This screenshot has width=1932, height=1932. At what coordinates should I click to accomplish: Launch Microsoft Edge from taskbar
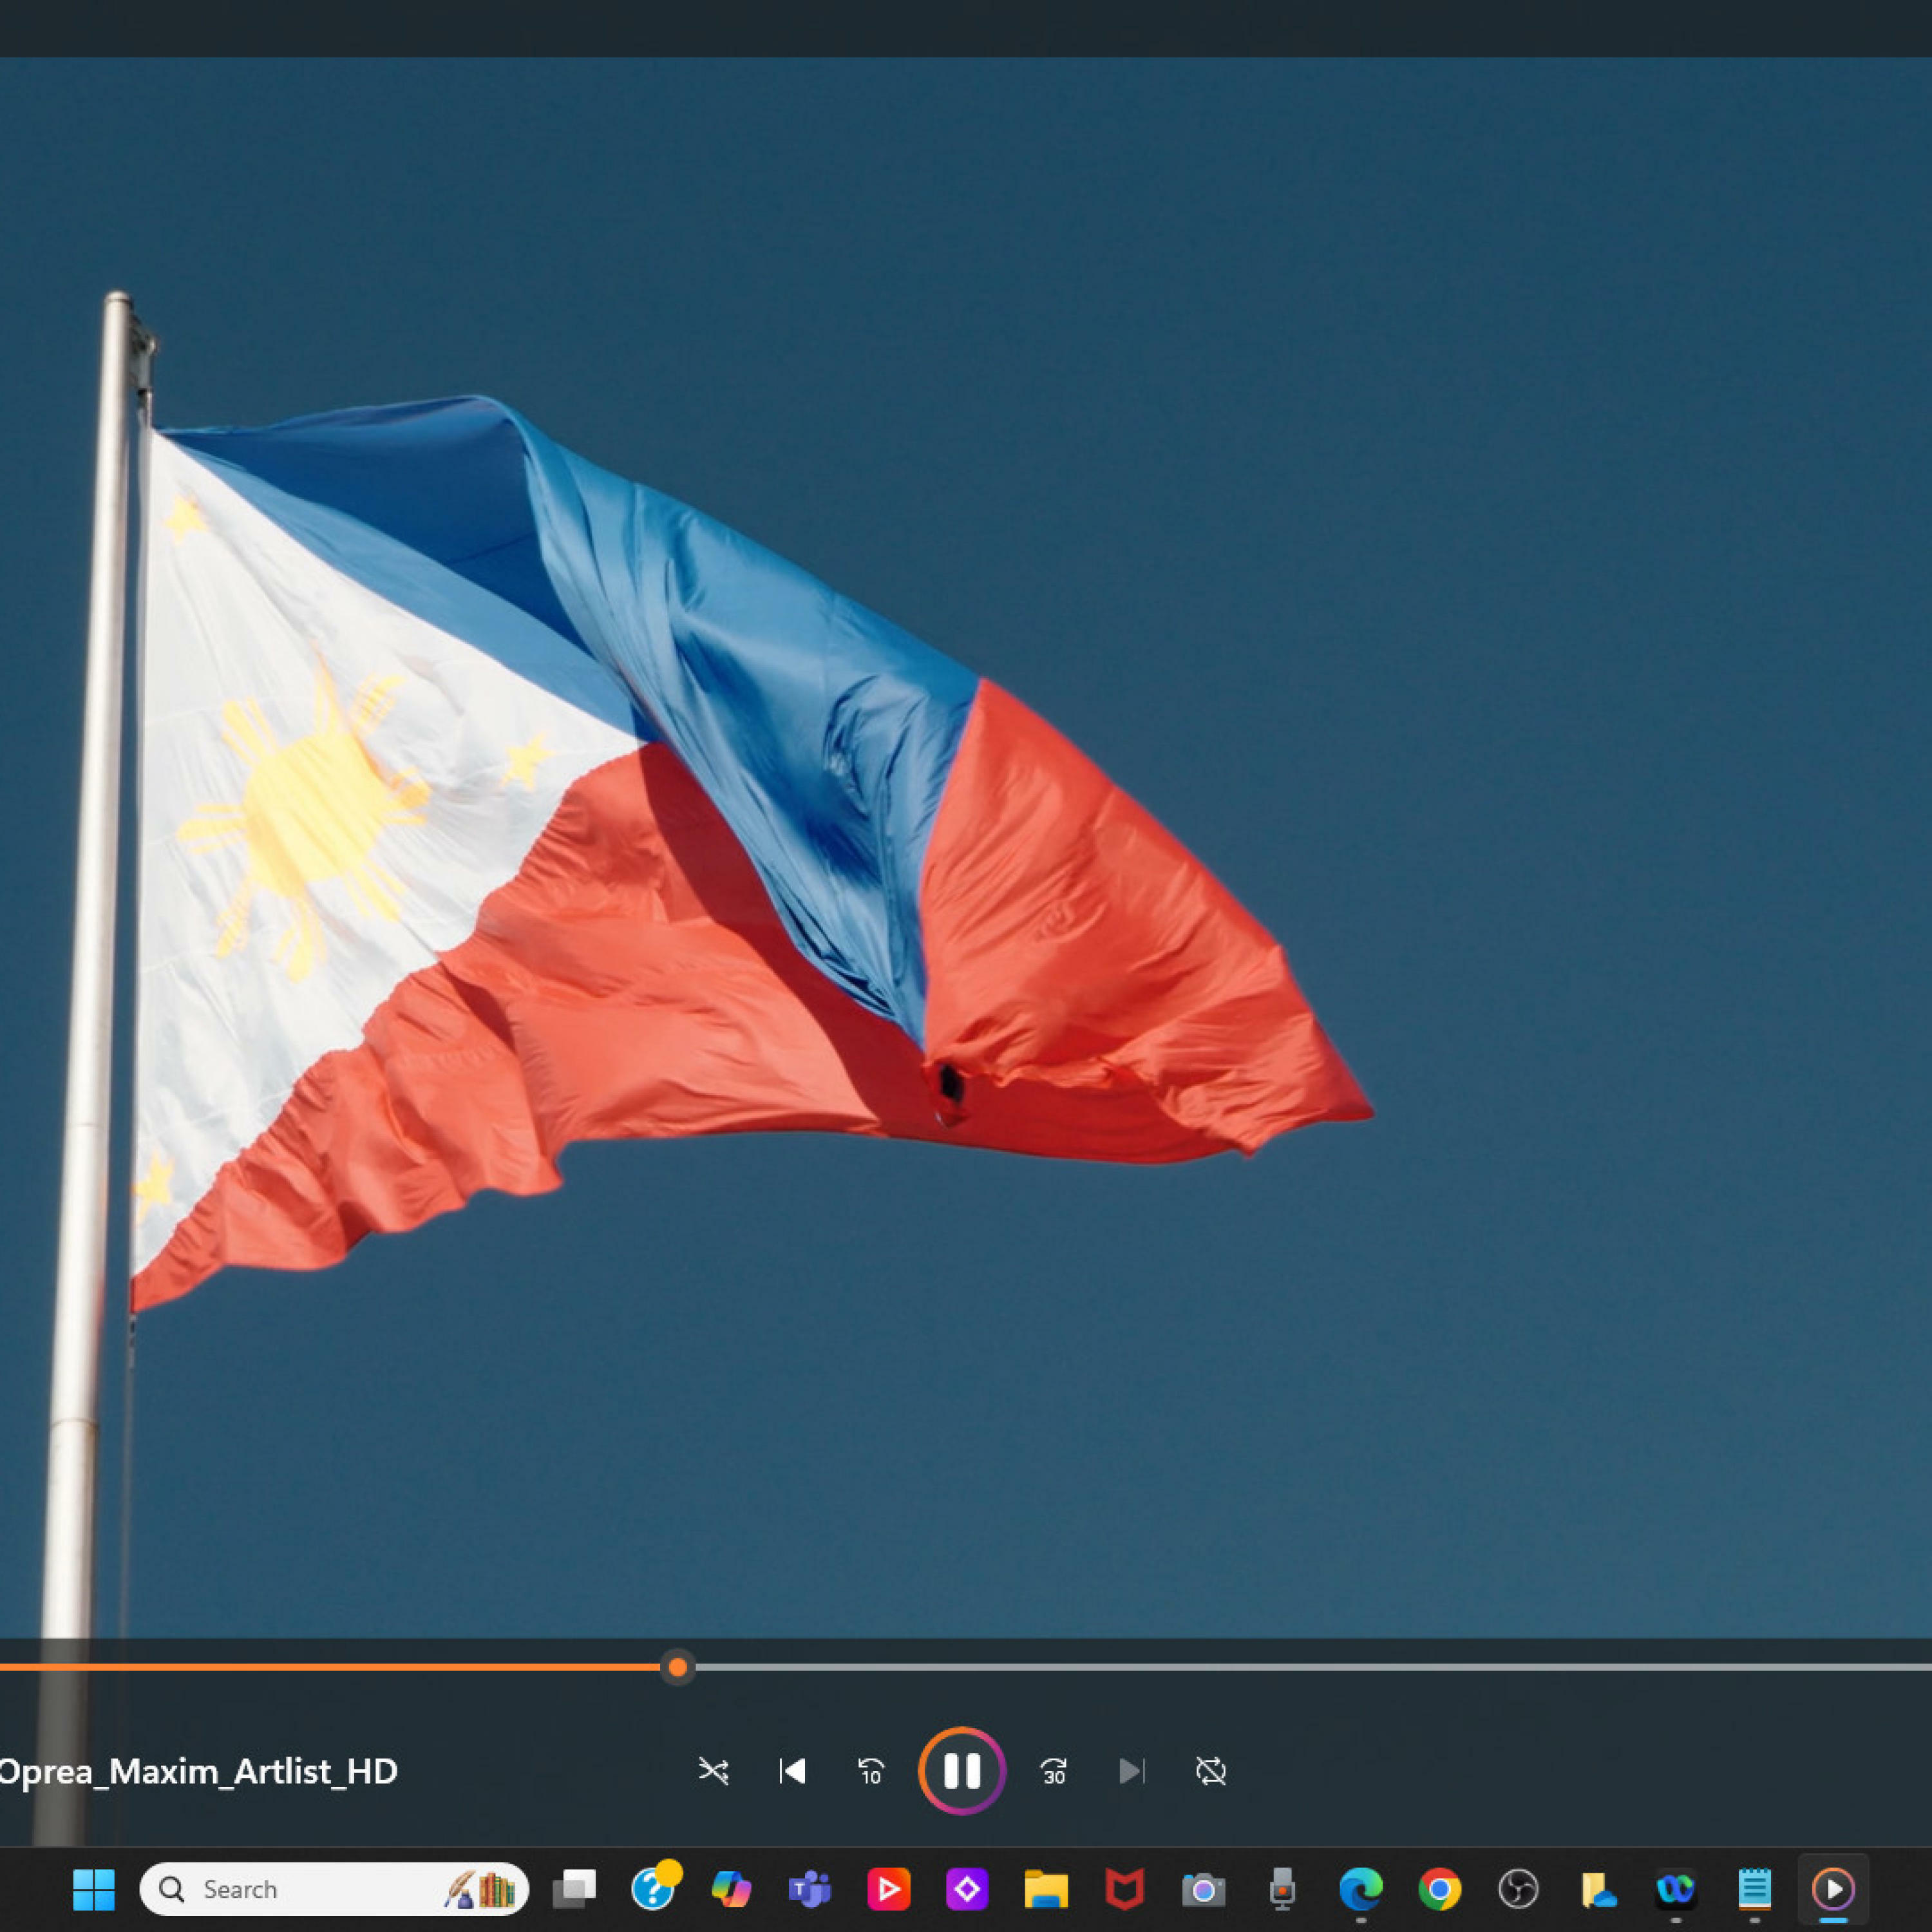tap(1360, 1889)
